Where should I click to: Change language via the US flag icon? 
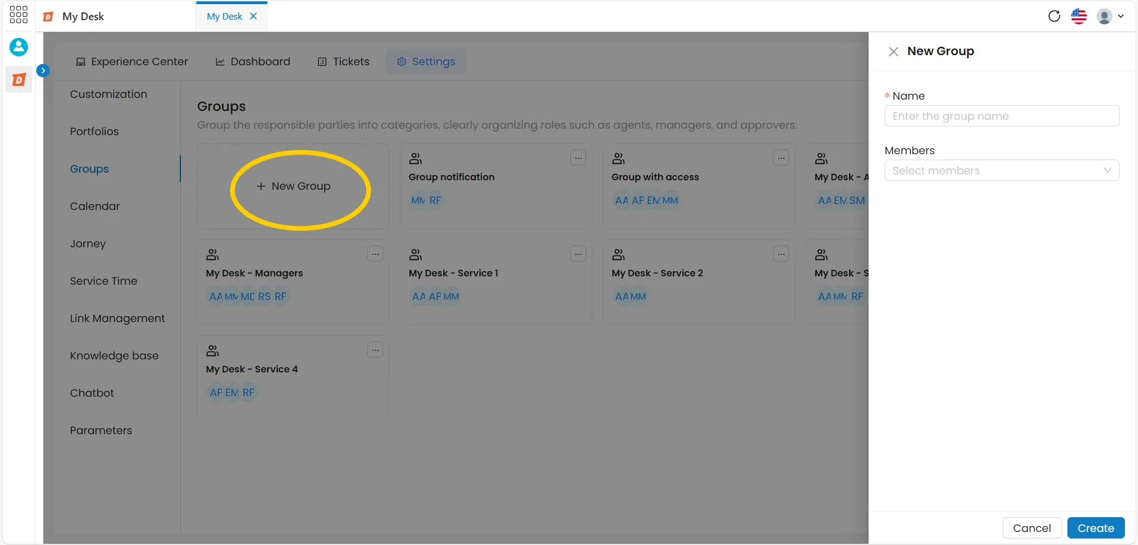1079,16
